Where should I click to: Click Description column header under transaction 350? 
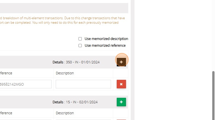[x=65, y=73]
